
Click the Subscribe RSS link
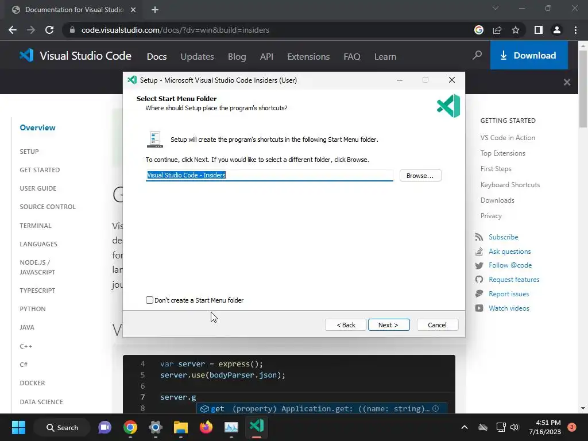click(x=503, y=237)
